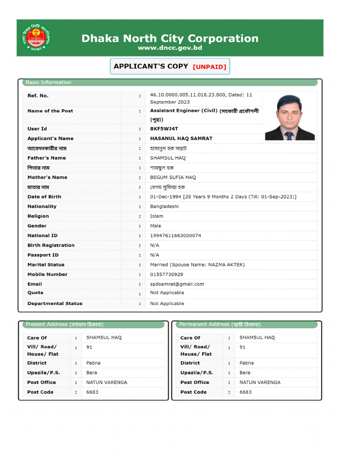Select the Birth Registration N/A value
The height and width of the screenshot is (454, 340).
point(155,245)
